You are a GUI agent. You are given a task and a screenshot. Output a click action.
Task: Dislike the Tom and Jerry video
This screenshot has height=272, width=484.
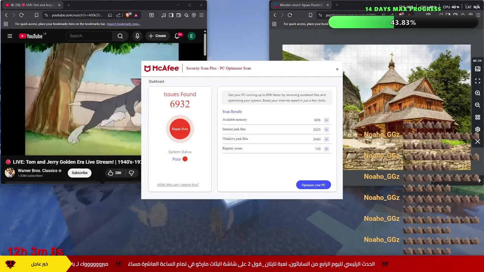pos(131,173)
